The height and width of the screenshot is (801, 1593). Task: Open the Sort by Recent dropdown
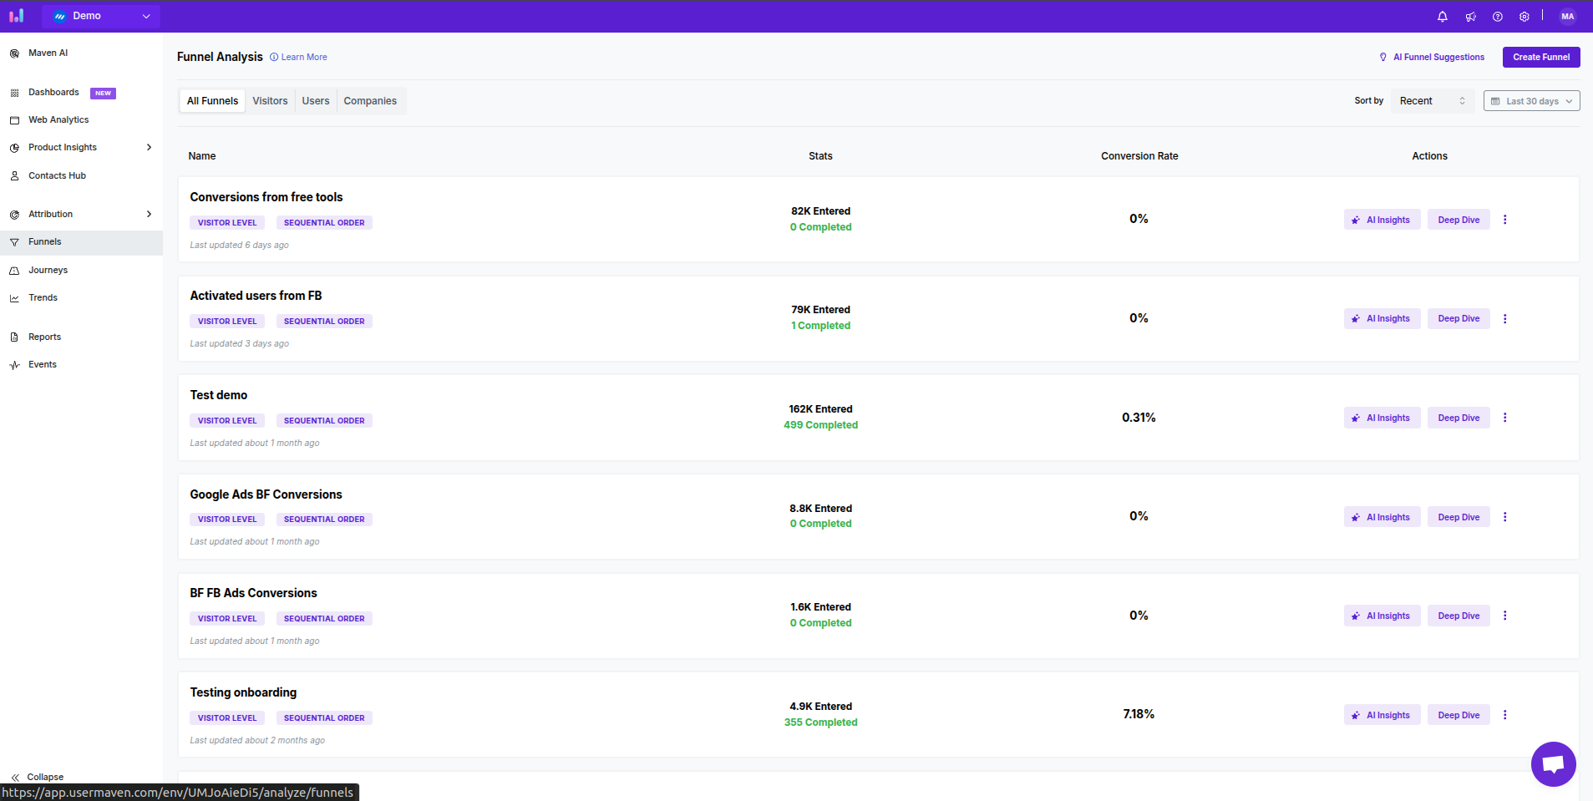1432,101
